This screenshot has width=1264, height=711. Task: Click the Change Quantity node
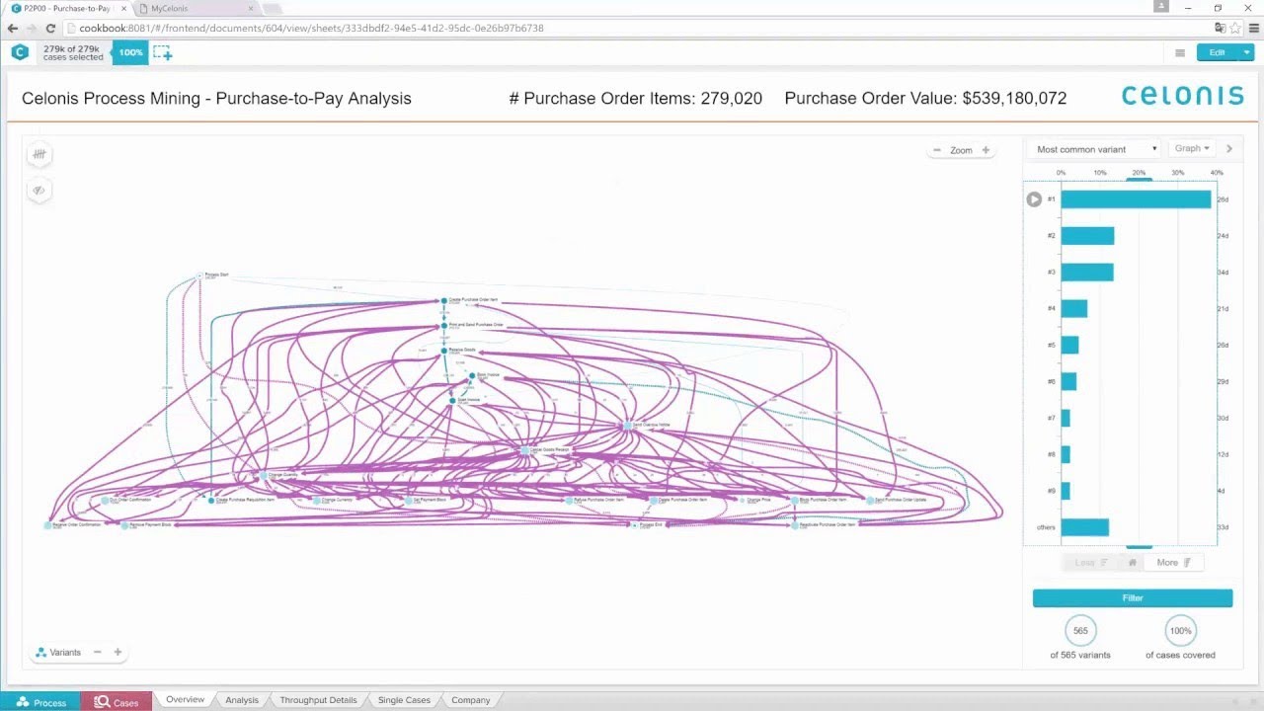coord(264,475)
